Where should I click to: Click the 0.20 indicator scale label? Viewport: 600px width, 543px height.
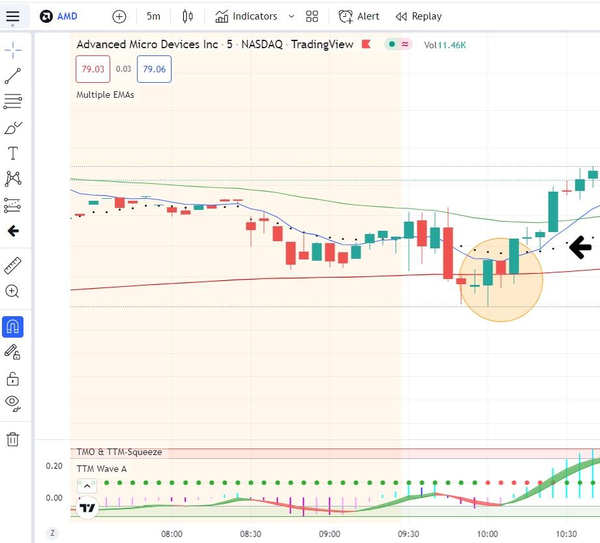tap(54, 466)
